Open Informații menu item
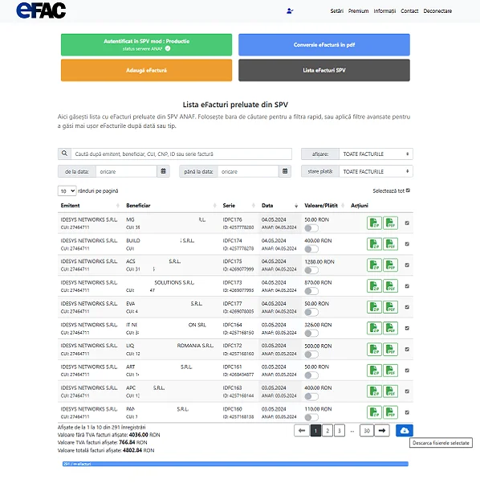 pyautogui.click(x=384, y=11)
